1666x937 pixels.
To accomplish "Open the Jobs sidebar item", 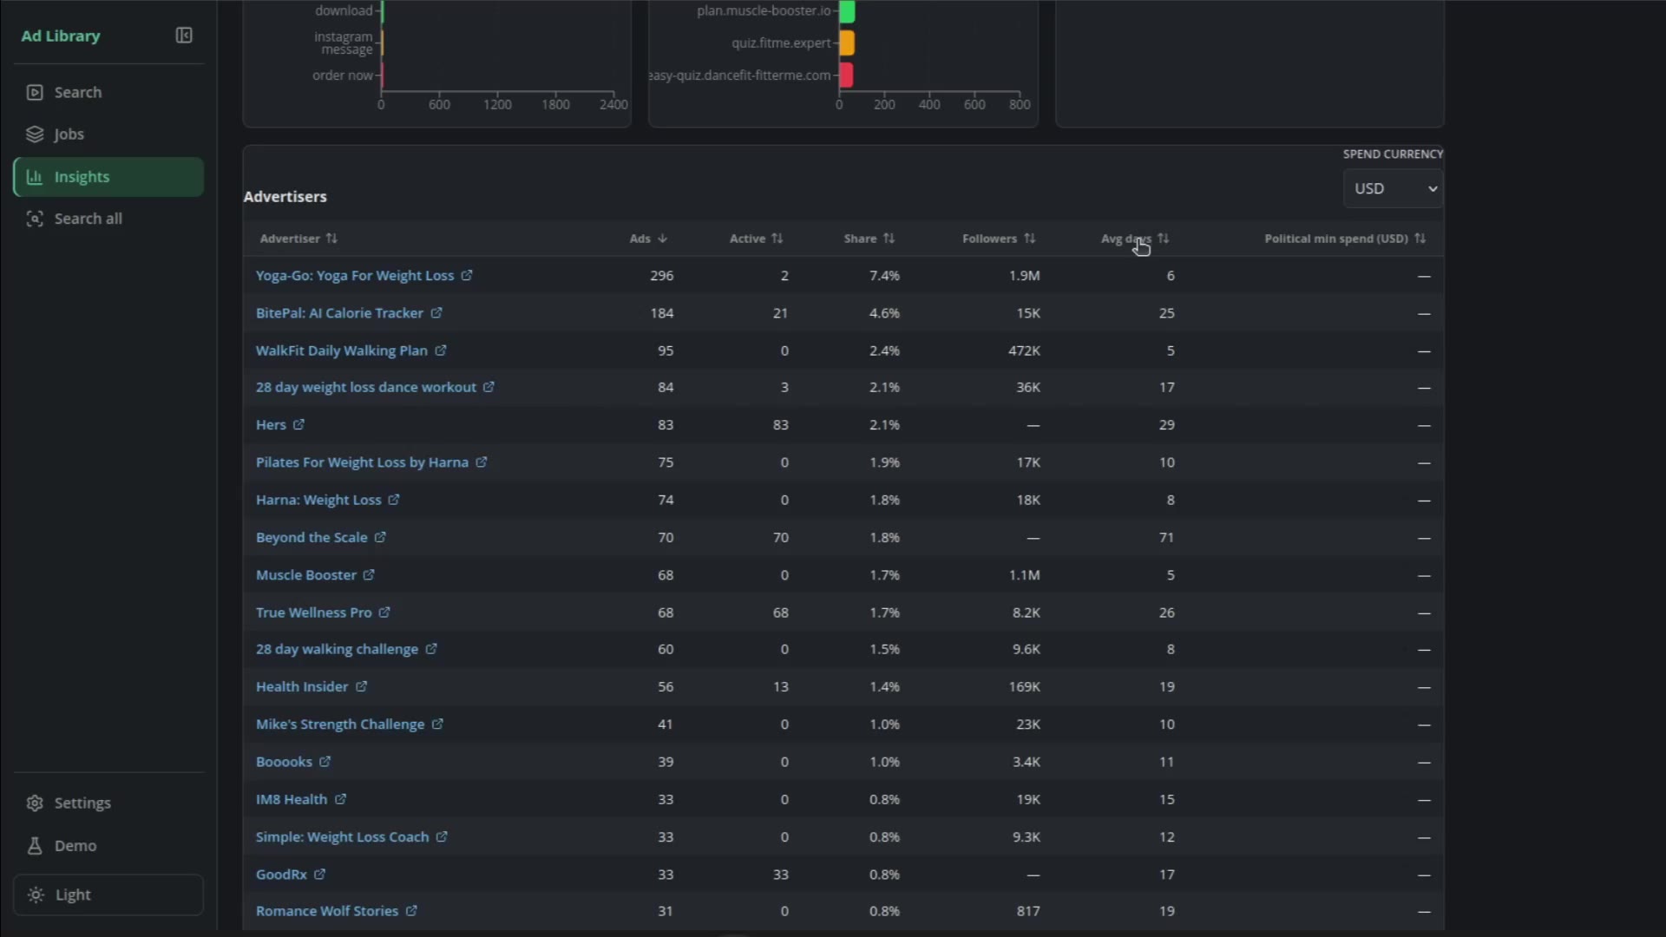I will coord(108,134).
